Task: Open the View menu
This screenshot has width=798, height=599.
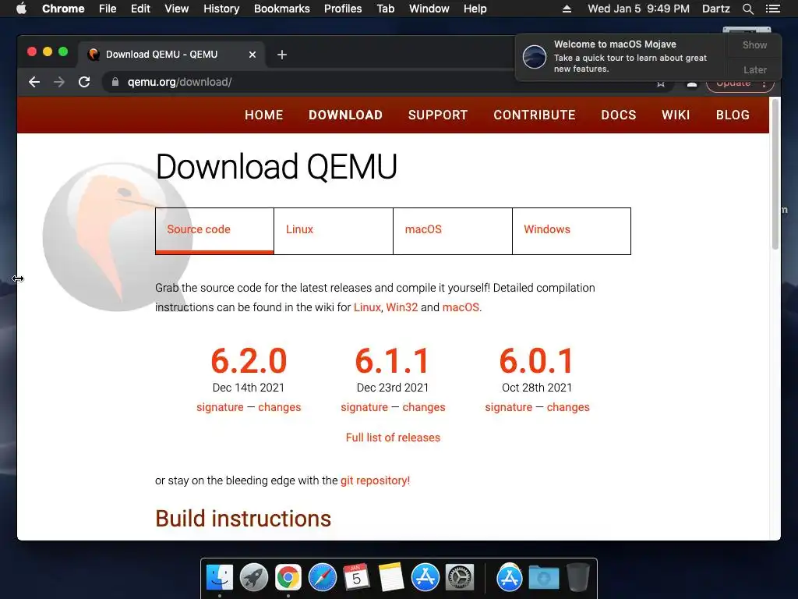Action: point(177,9)
